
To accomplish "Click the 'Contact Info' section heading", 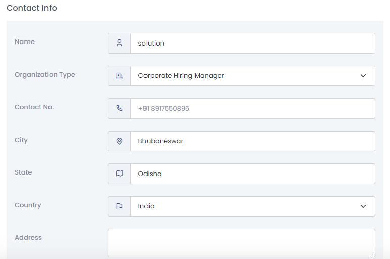I will (32, 8).
